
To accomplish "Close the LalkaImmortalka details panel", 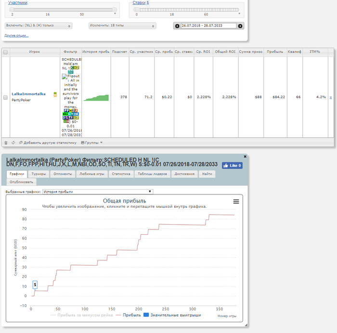I will coord(245,156).
